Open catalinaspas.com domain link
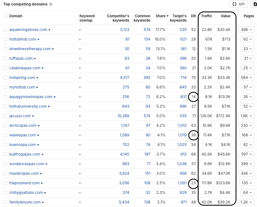Viewport: 257px width, 207px height. [x=25, y=68]
